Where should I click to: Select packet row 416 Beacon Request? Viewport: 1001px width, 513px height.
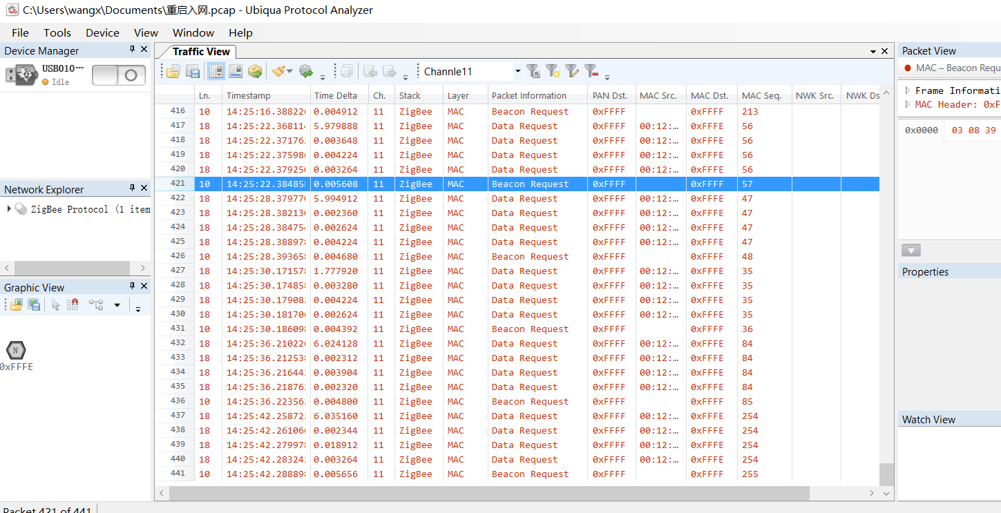(x=517, y=111)
